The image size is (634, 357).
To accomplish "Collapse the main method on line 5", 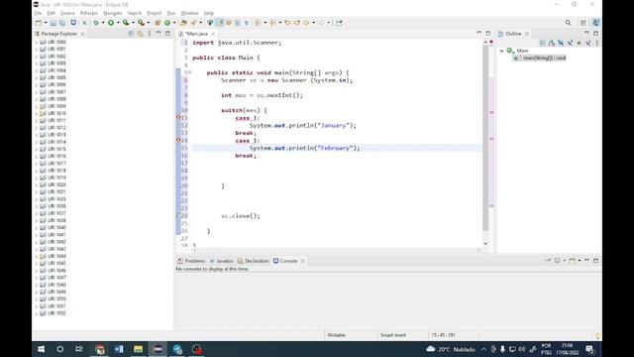I will pyautogui.click(x=189, y=72).
